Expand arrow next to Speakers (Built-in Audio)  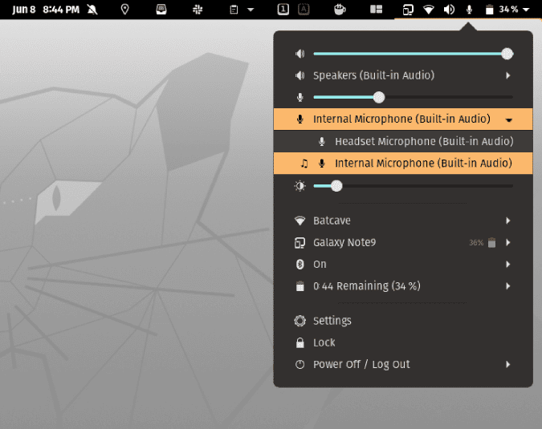508,75
